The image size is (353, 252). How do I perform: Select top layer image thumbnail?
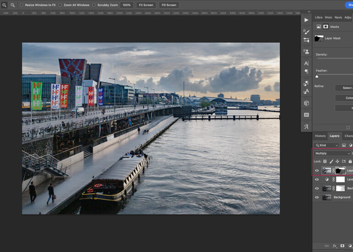(327, 170)
